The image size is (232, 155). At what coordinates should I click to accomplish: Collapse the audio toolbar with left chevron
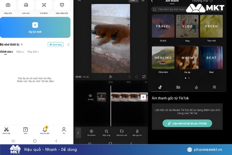pos(78,133)
